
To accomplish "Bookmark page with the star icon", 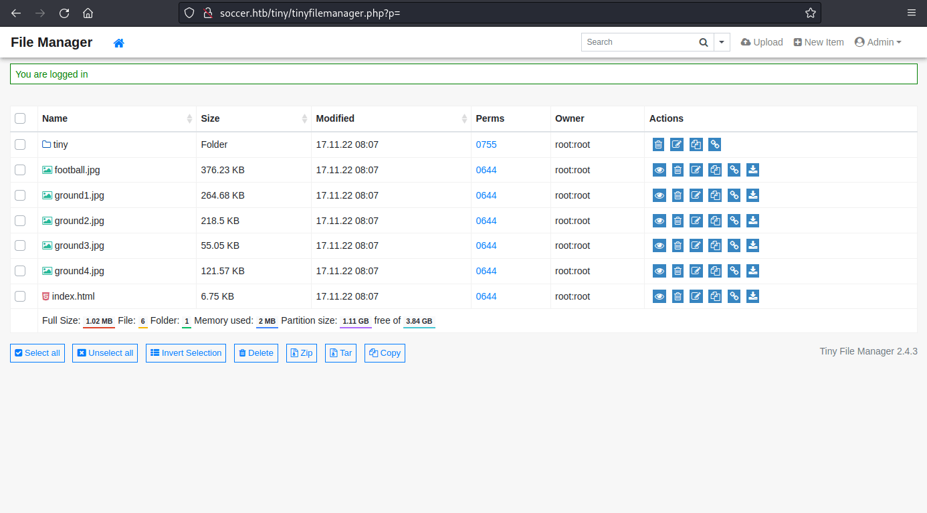I will (810, 13).
